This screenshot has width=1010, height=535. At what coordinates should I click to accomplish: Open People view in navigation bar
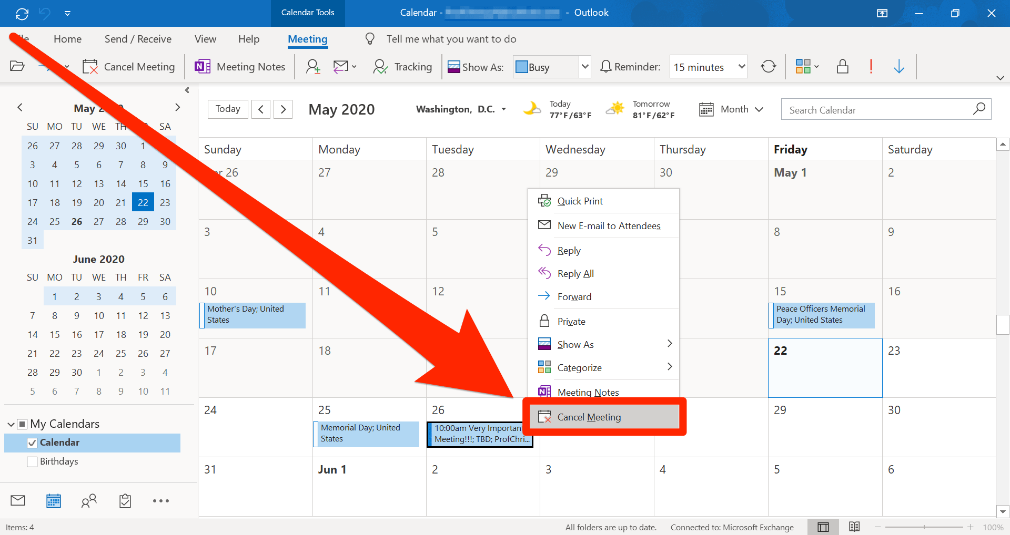[x=89, y=501]
